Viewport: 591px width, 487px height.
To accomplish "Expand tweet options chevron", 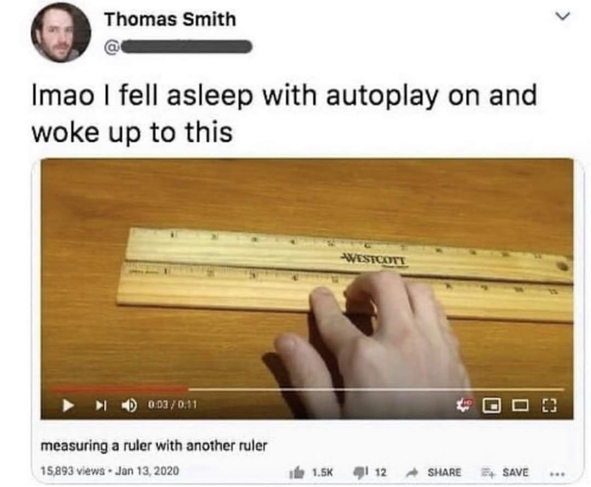I will coord(563,16).
